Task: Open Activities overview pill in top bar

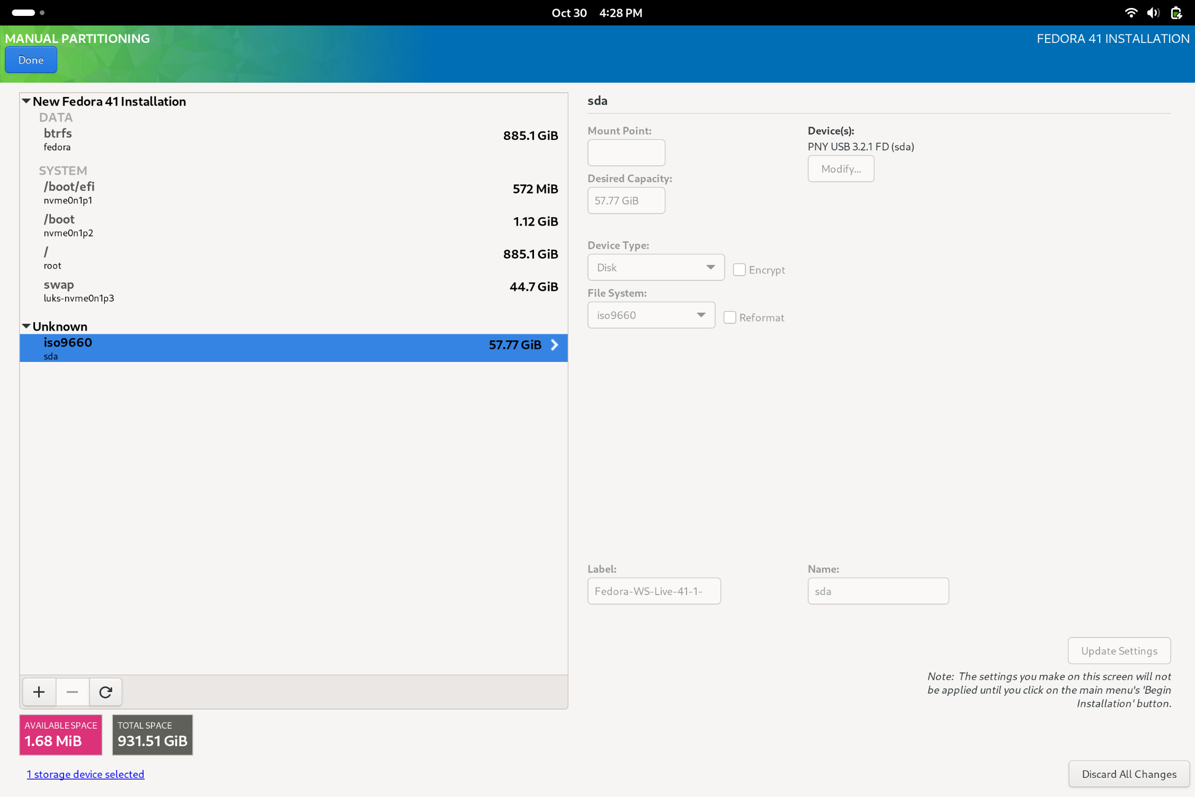Action: [28, 13]
